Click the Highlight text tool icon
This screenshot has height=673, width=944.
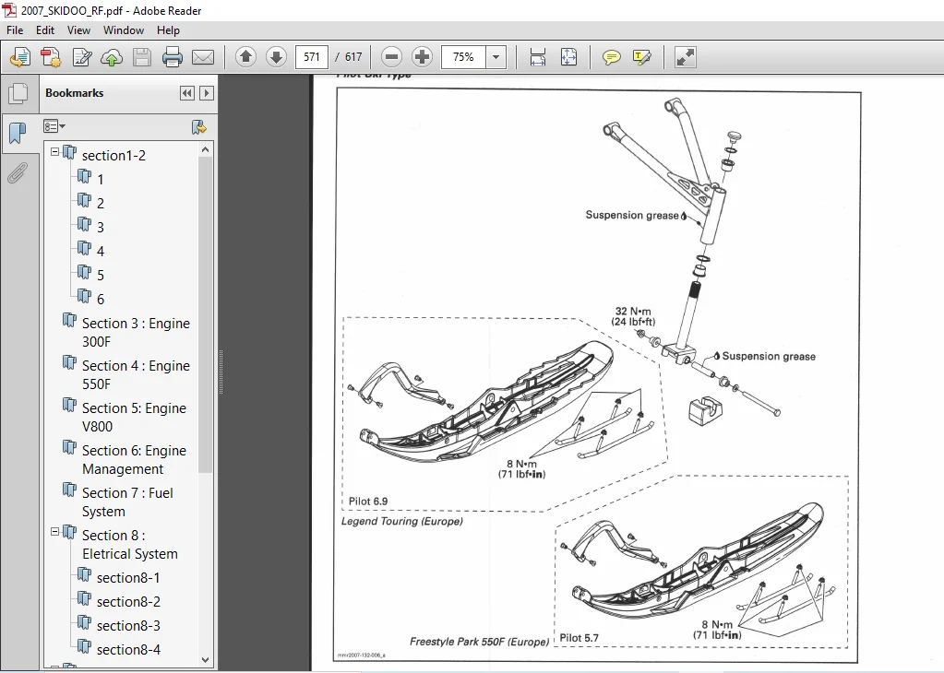(642, 57)
